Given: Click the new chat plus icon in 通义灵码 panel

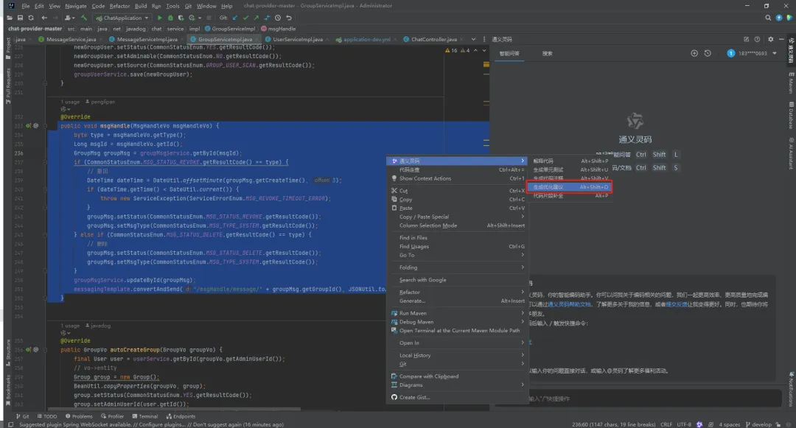Looking at the screenshot, I should click(694, 53).
